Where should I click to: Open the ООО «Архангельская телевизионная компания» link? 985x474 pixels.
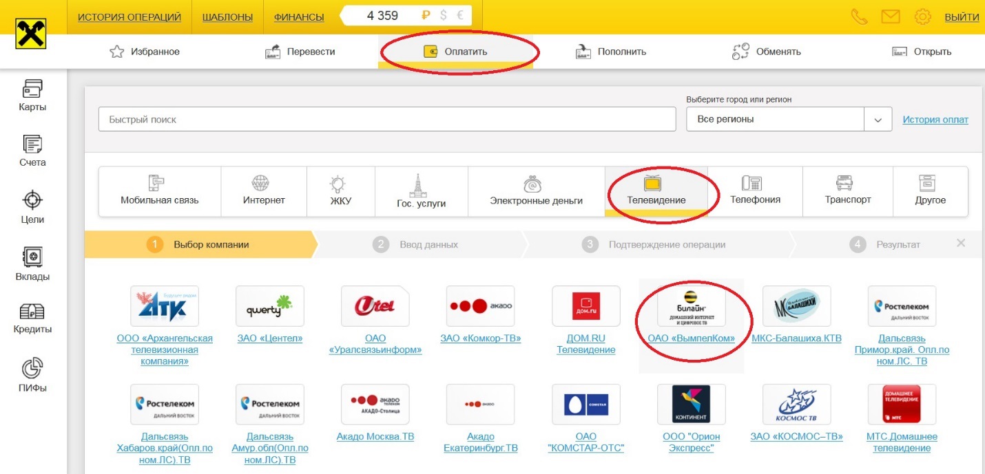(165, 349)
